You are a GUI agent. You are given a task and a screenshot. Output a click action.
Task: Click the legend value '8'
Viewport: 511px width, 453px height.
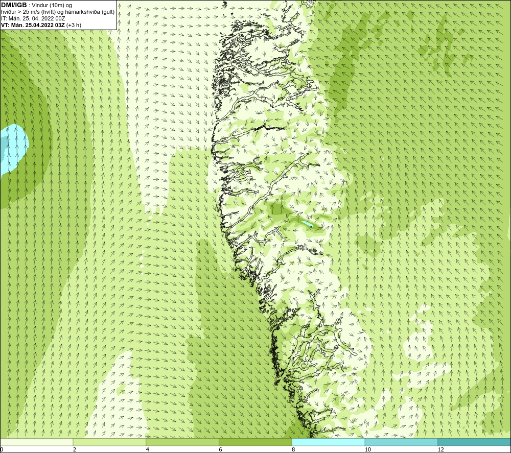(293, 449)
